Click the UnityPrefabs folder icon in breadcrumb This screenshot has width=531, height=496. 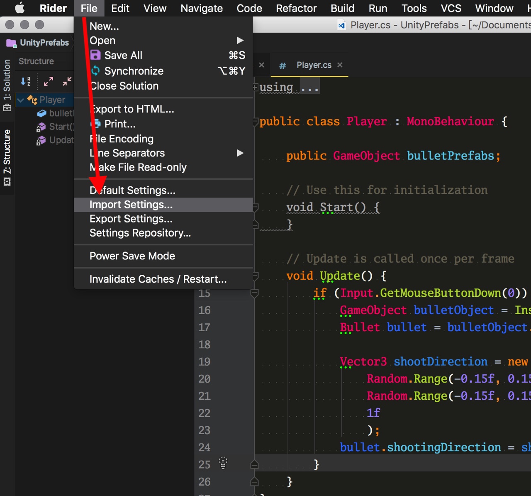click(11, 43)
